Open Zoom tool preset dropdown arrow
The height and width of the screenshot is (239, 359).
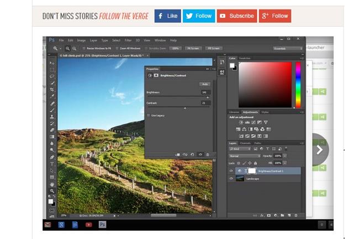(x=60, y=48)
